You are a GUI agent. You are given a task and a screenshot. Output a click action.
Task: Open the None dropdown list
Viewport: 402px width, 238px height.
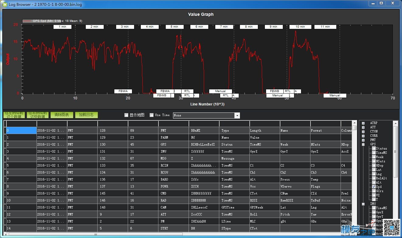pyautogui.click(x=237, y=116)
